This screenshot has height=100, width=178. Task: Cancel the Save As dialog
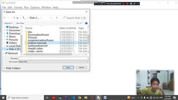pos(81,67)
